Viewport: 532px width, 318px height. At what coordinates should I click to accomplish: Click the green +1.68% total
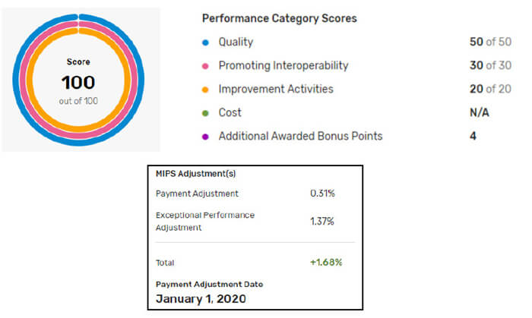tap(325, 262)
